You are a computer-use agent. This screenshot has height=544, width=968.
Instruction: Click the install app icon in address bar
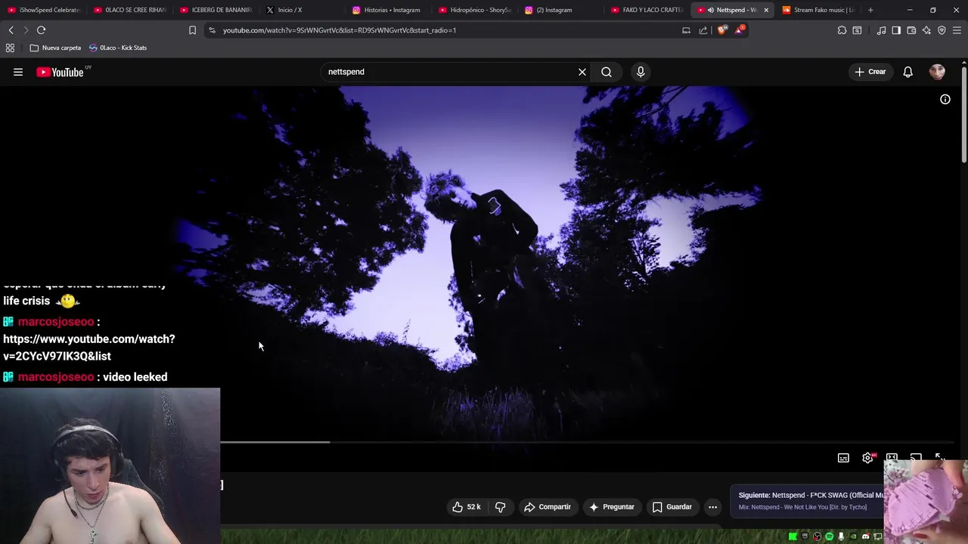686,30
